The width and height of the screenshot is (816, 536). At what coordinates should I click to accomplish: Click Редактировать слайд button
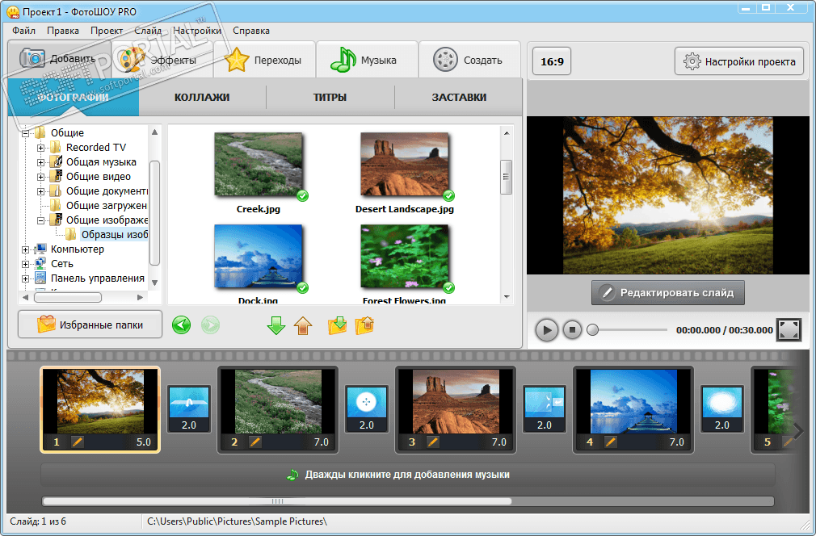pos(667,293)
